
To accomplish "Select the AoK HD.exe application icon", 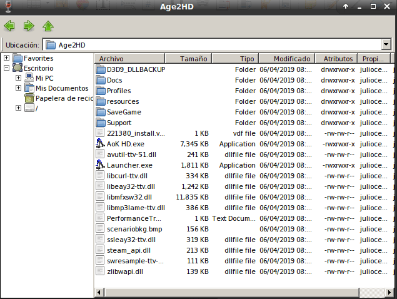I will point(101,144).
